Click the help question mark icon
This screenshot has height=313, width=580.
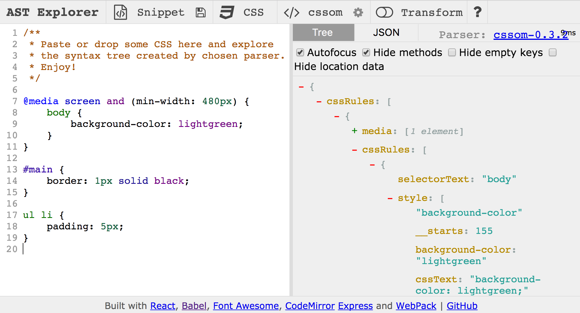(x=478, y=12)
